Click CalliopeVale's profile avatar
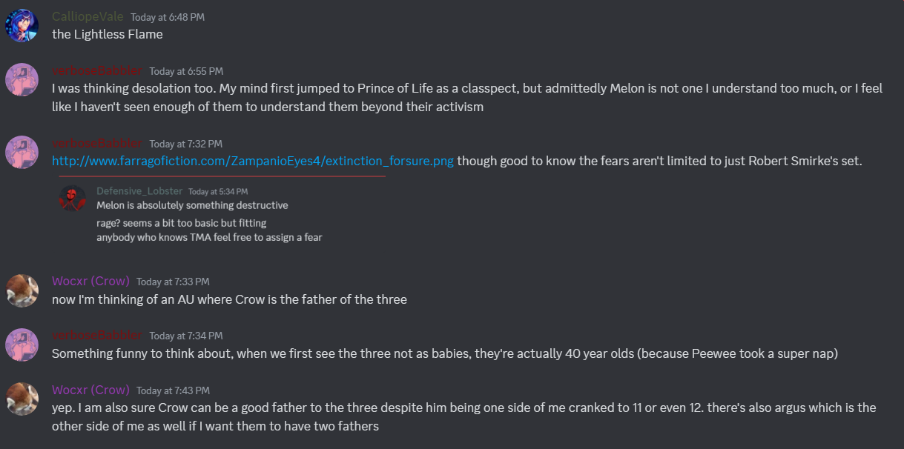This screenshot has width=904, height=449. click(x=22, y=25)
